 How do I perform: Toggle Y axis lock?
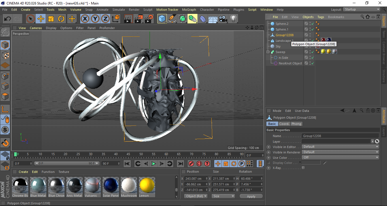[x=95, y=19]
